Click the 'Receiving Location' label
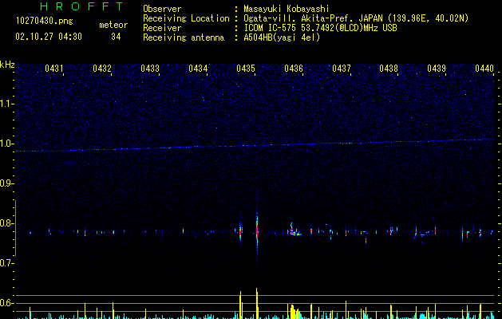This screenshot has height=319, width=502. coord(186,18)
